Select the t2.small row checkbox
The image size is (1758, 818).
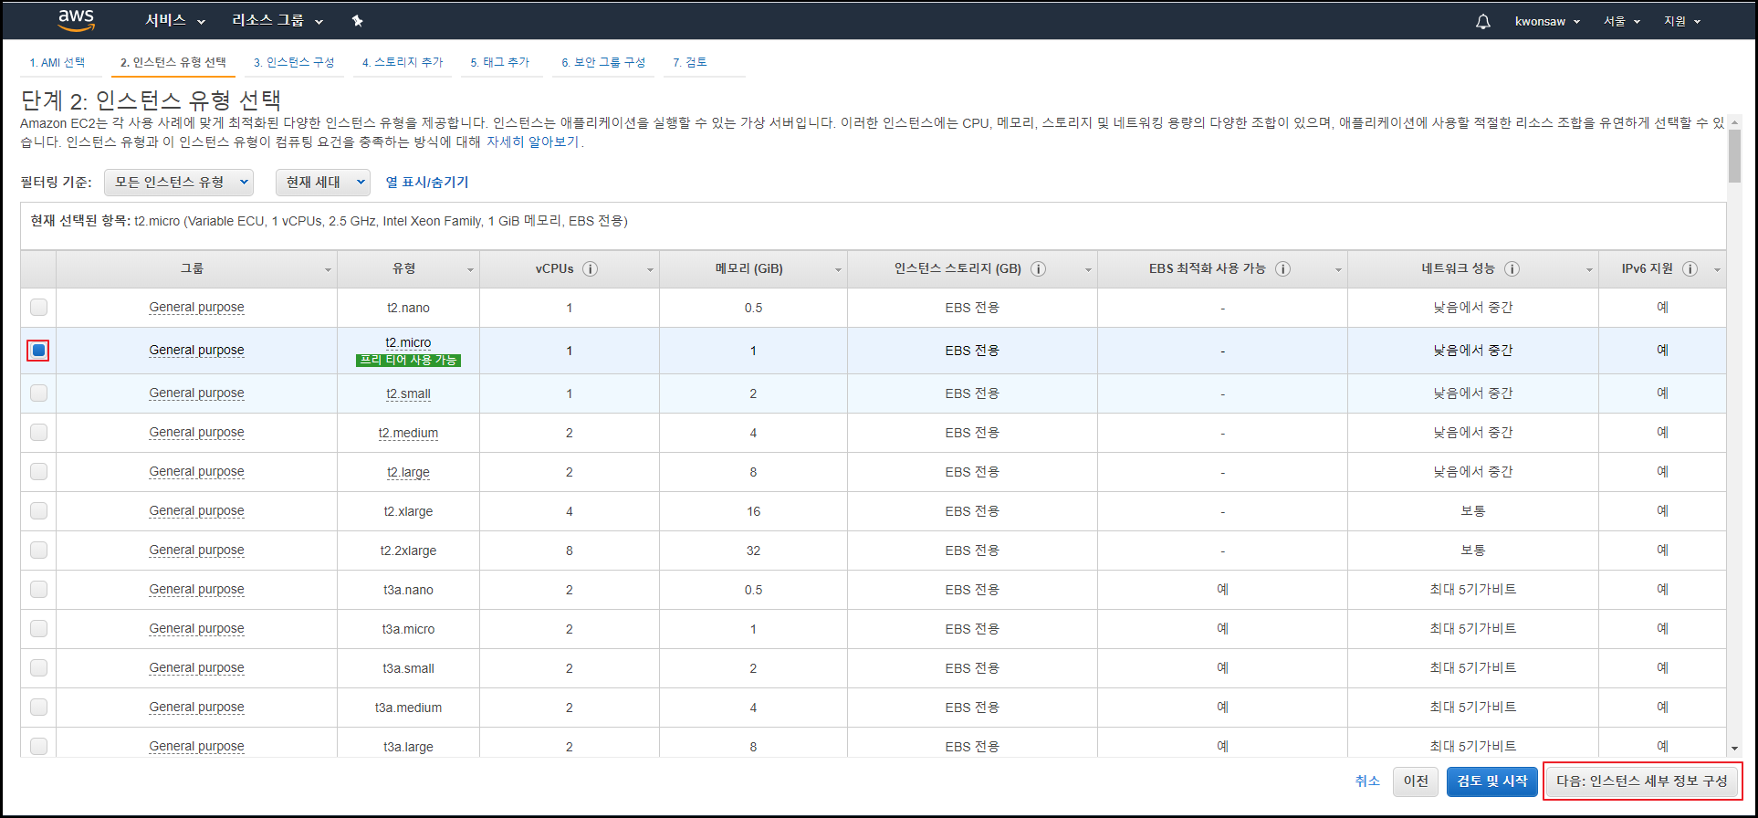(38, 393)
